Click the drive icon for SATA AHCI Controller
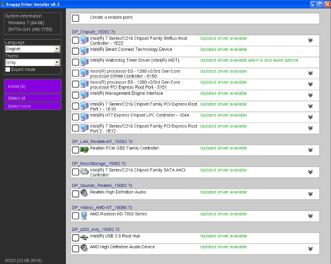Viewport: 331px width, 264px height. (84, 172)
